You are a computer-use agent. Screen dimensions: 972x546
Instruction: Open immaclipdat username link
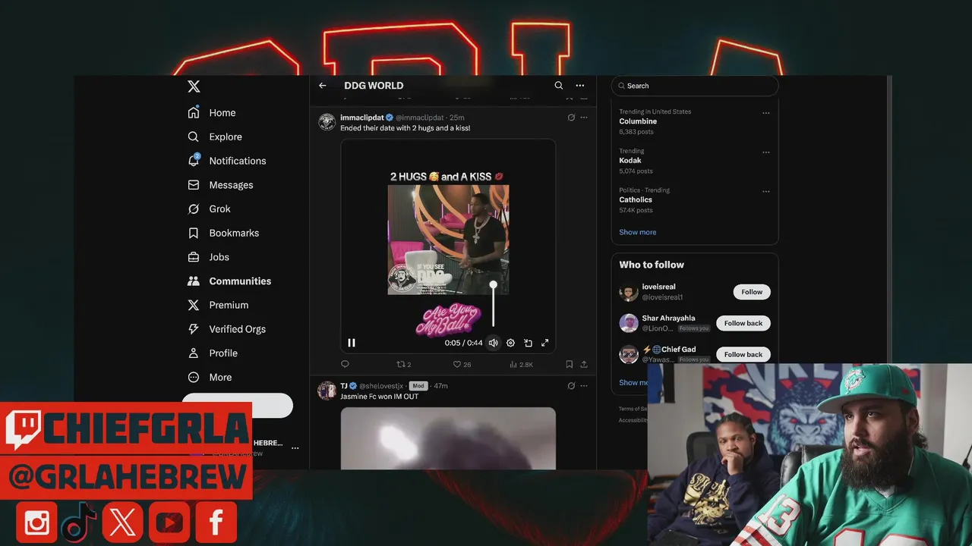click(x=361, y=118)
